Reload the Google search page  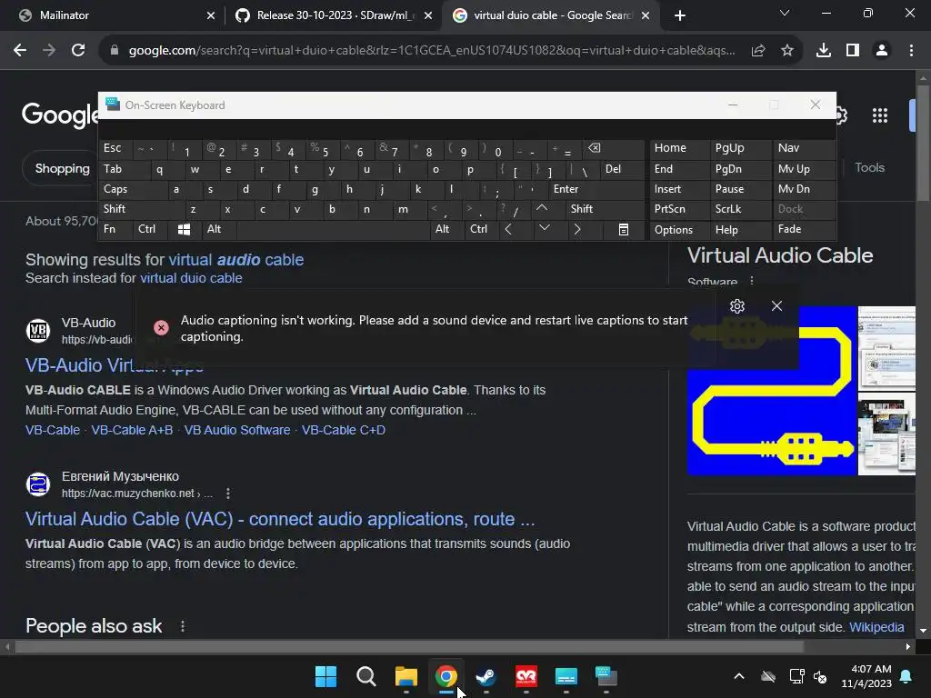(78, 51)
